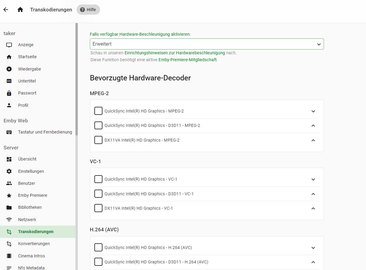Click the Übersicht dashboard icon
Image resolution: width=366 pixels, height=270 pixels.
9,159
